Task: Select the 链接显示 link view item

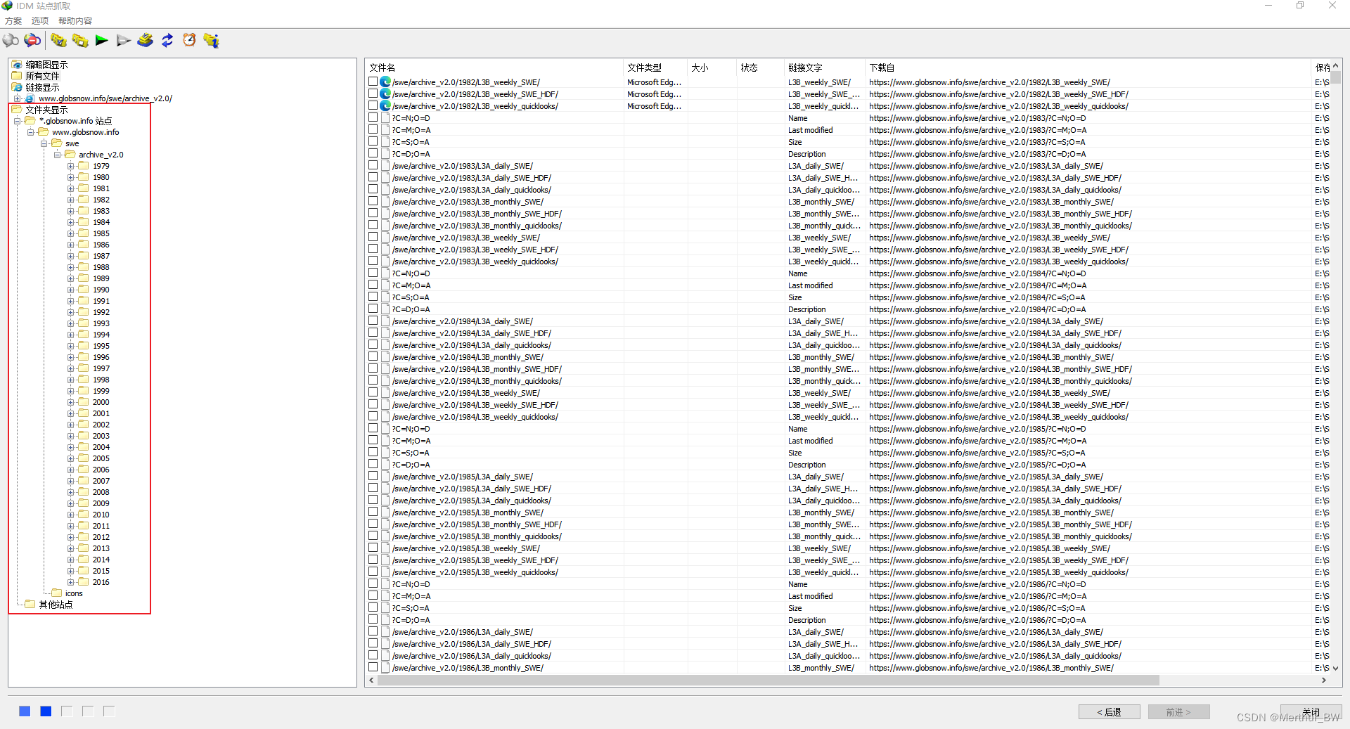Action: pyautogui.click(x=42, y=87)
